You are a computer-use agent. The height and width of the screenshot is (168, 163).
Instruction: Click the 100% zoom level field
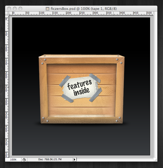point(13,160)
